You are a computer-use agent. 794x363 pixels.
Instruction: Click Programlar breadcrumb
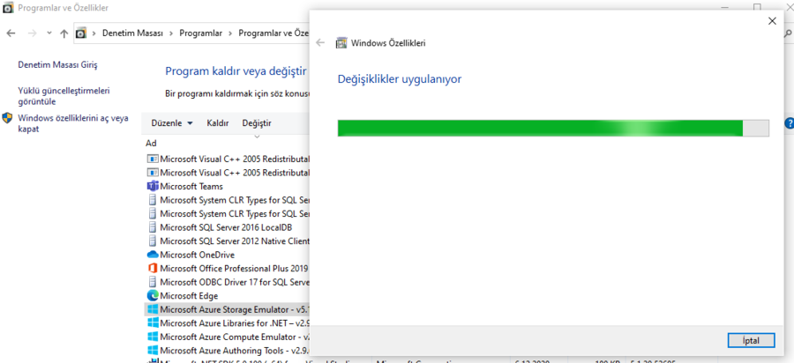201,33
